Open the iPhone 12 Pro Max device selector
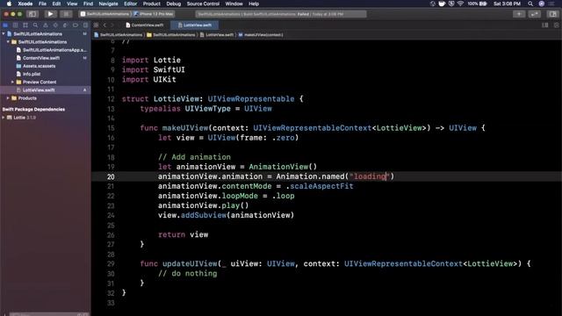Image resolution: width=562 pixels, height=316 pixels. pyautogui.click(x=154, y=14)
